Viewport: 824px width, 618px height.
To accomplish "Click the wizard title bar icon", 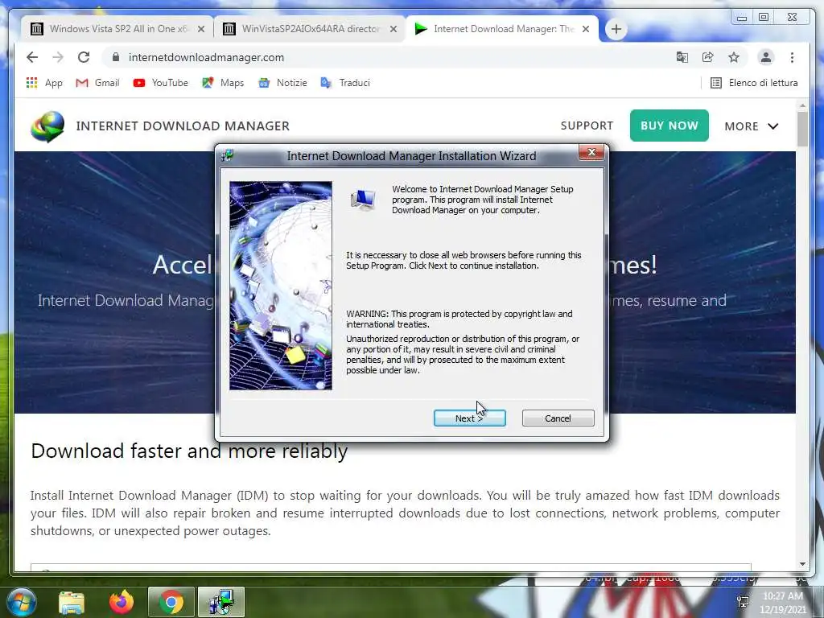I will pos(227,155).
